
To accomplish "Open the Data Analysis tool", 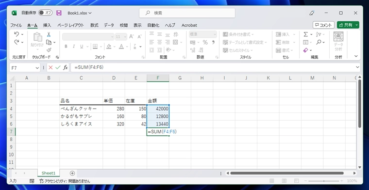I will point(338,41).
